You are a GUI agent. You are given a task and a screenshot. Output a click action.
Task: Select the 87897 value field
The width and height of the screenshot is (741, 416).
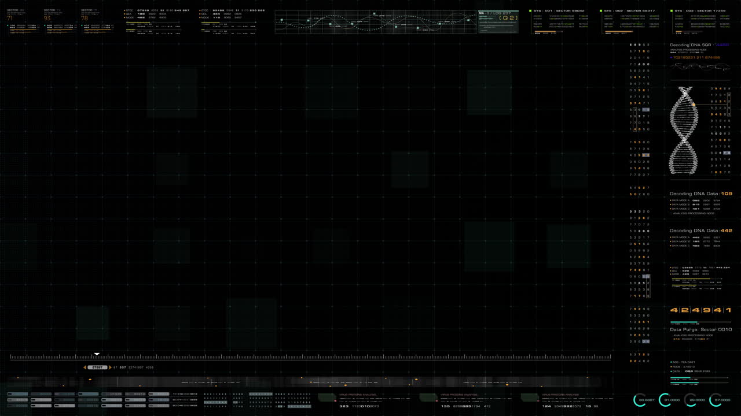point(97,367)
